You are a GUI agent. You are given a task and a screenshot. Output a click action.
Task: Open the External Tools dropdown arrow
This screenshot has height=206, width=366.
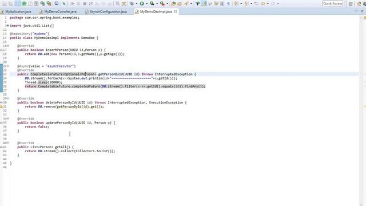(167, 3)
